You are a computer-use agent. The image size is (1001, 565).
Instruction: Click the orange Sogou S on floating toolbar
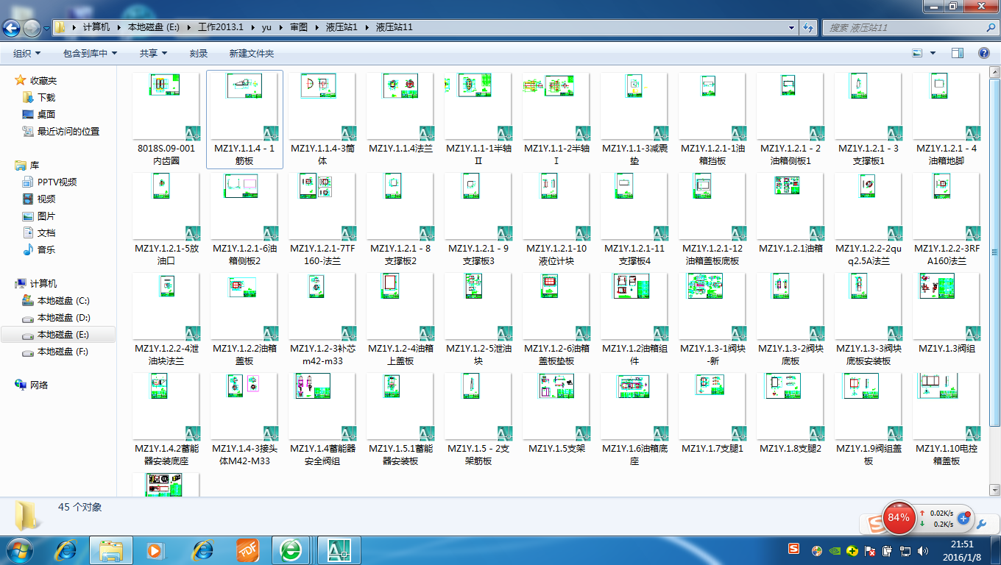874,523
